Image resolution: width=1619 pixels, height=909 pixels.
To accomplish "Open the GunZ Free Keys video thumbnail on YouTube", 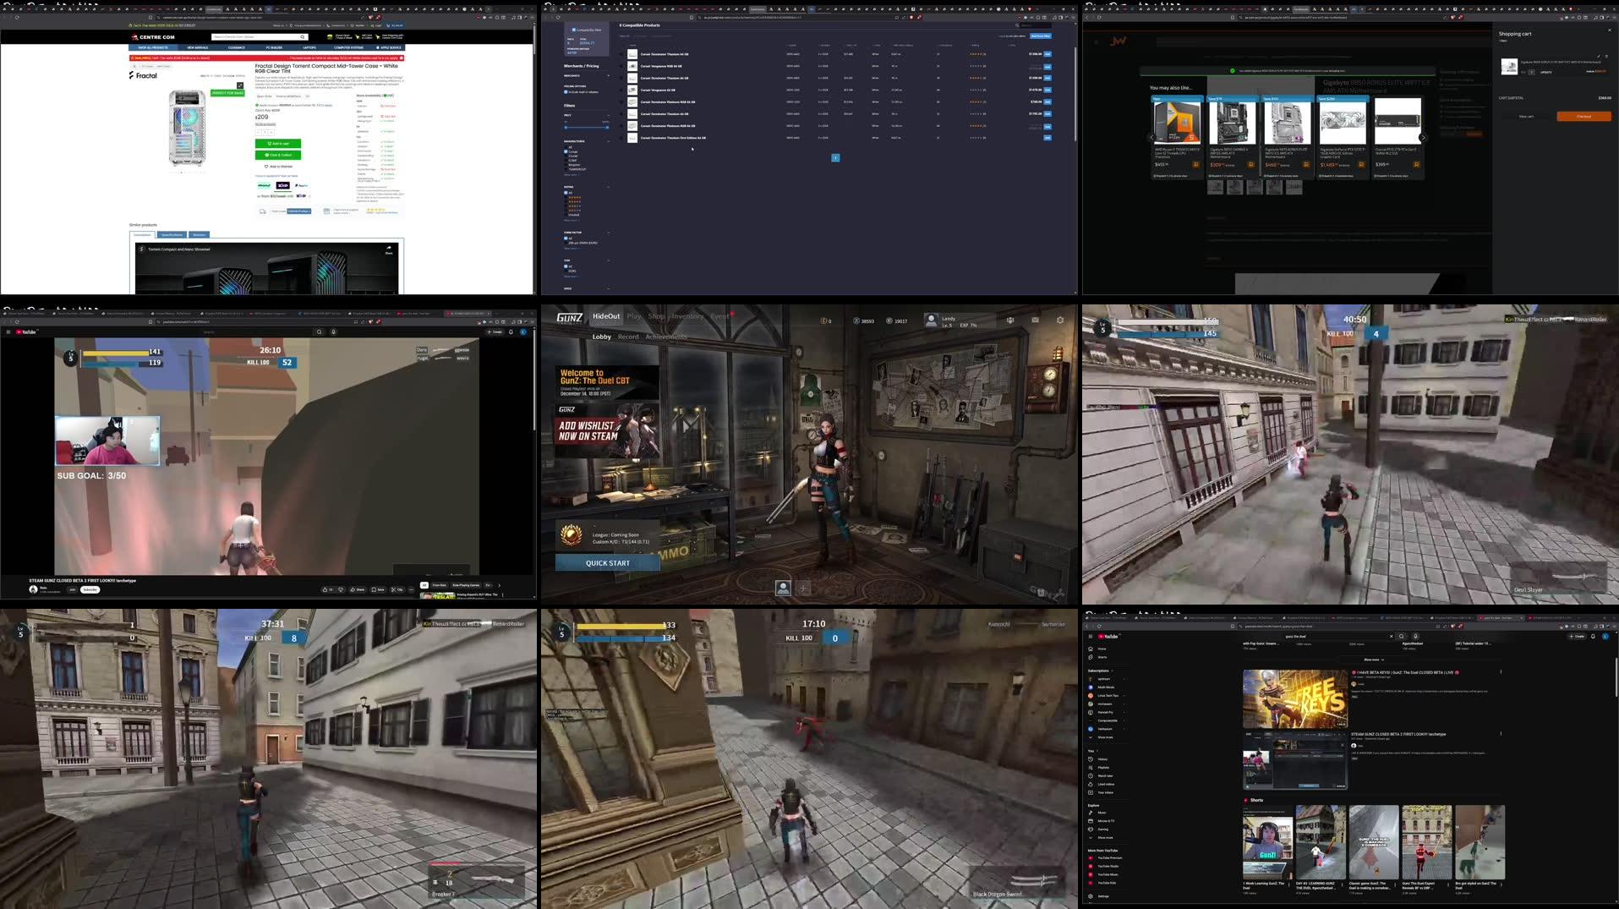I will (1294, 698).
